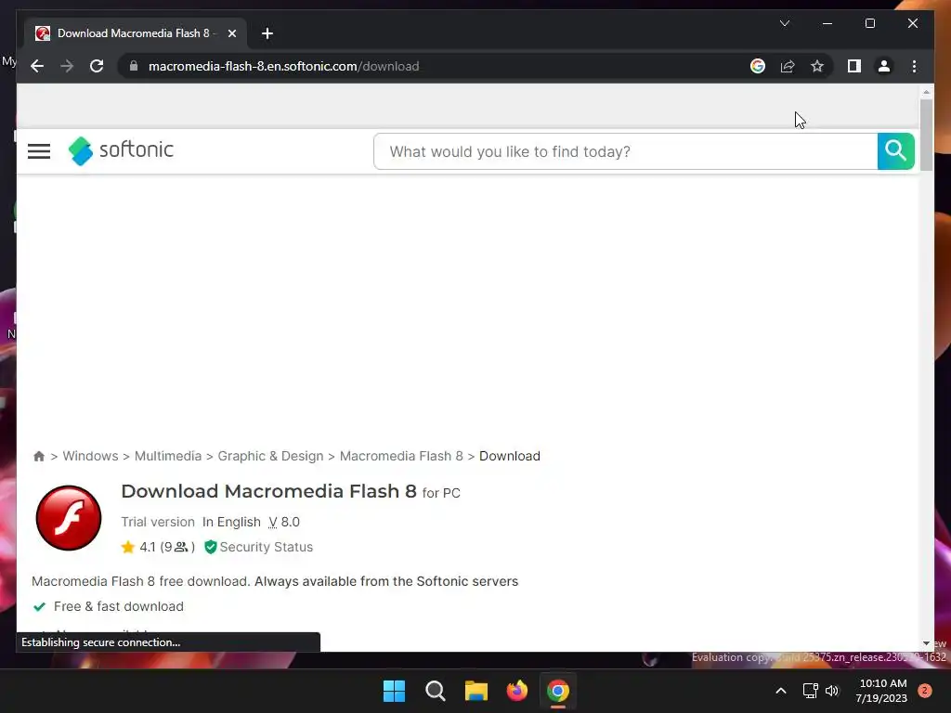Click the 'In English' label
This screenshot has height=713, width=951.
click(231, 522)
